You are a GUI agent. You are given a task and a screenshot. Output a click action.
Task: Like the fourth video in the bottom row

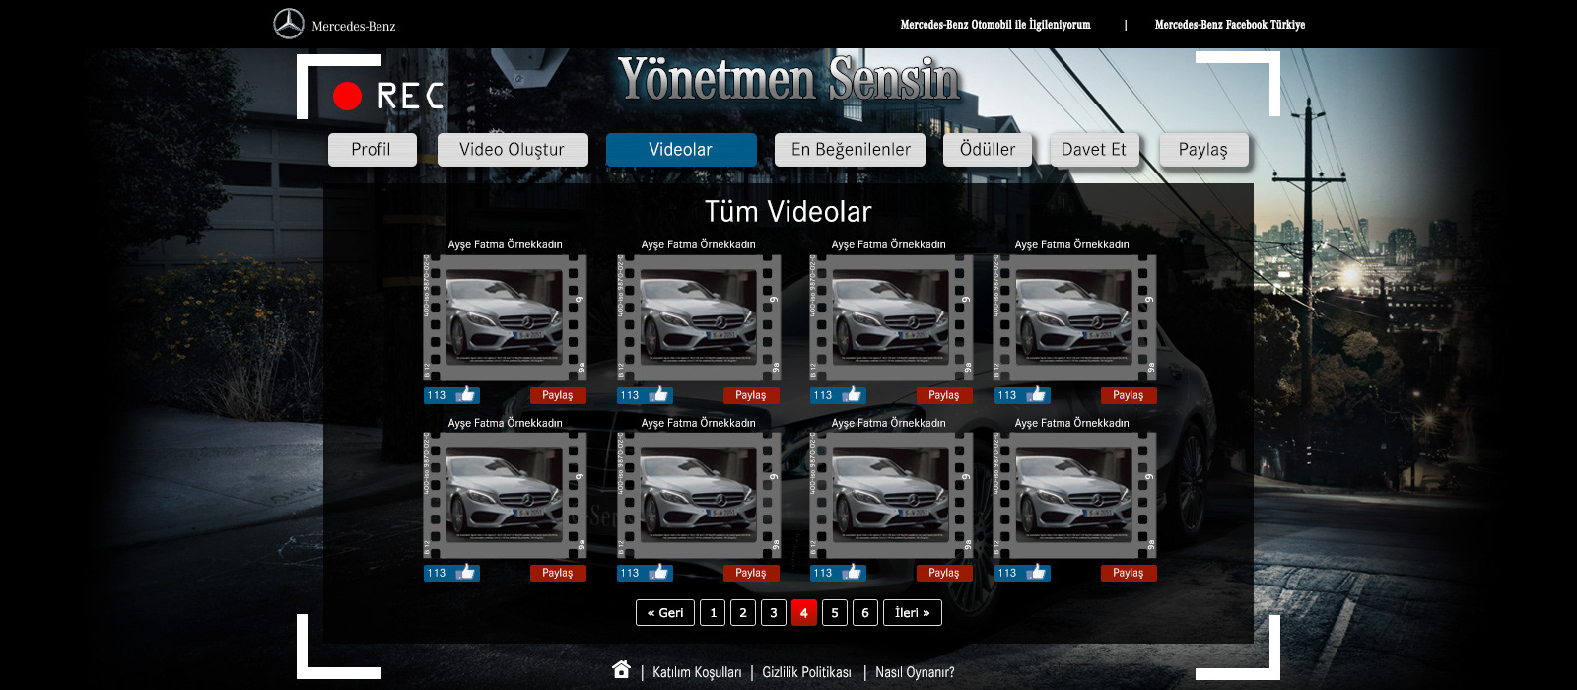(x=1022, y=573)
